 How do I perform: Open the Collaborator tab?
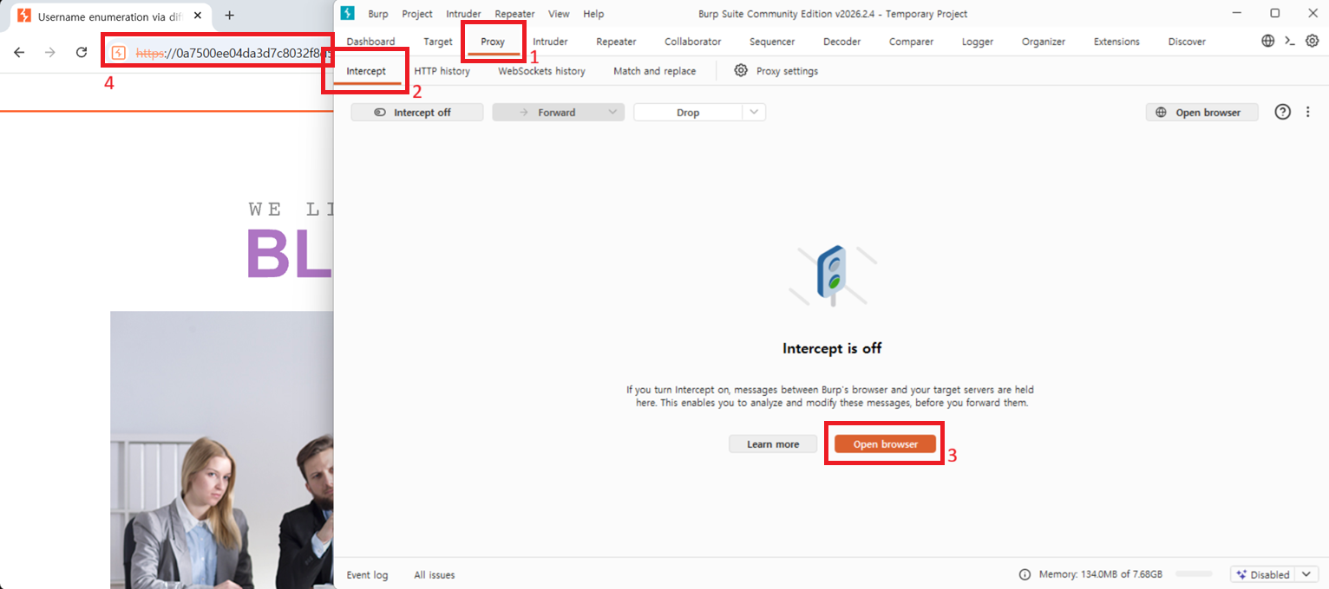[x=693, y=42]
